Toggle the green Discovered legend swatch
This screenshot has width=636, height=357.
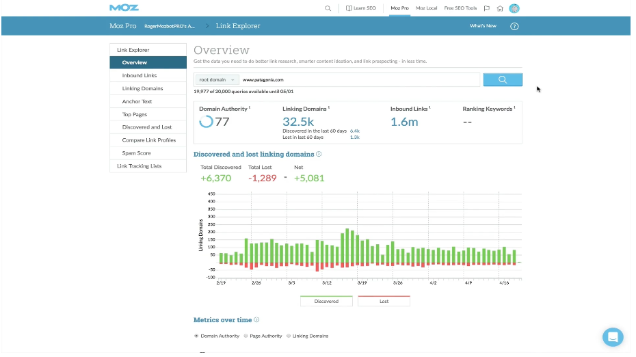tap(326, 301)
